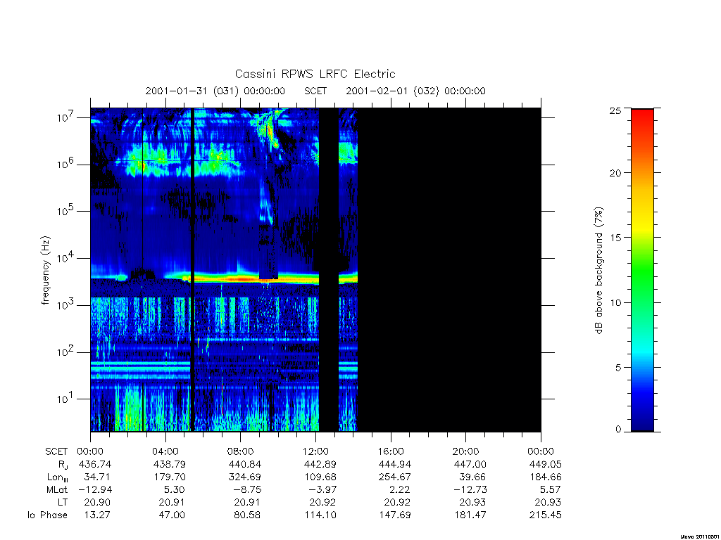The height and width of the screenshot is (540, 721).
Task: Click the bright orange emission band near 08:00
Action: tap(242, 278)
